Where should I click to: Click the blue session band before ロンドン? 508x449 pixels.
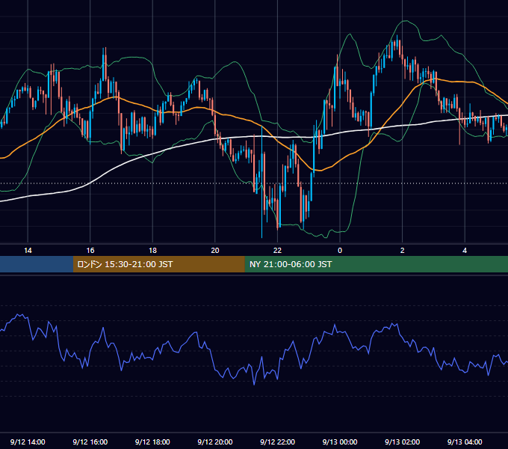[37, 264]
